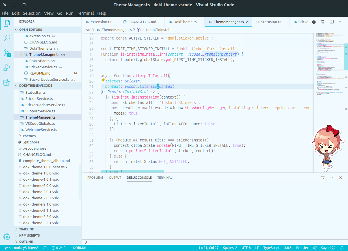Expand the themes folder
Screen dimensions: 348x251
pyautogui.click(x=47, y=136)
